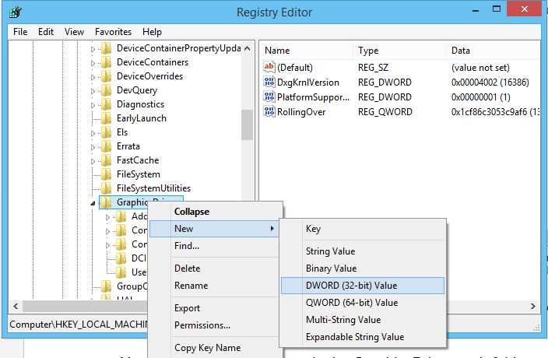The width and height of the screenshot is (548, 358).
Task: Create a new Binary Value
Action: click(363, 268)
